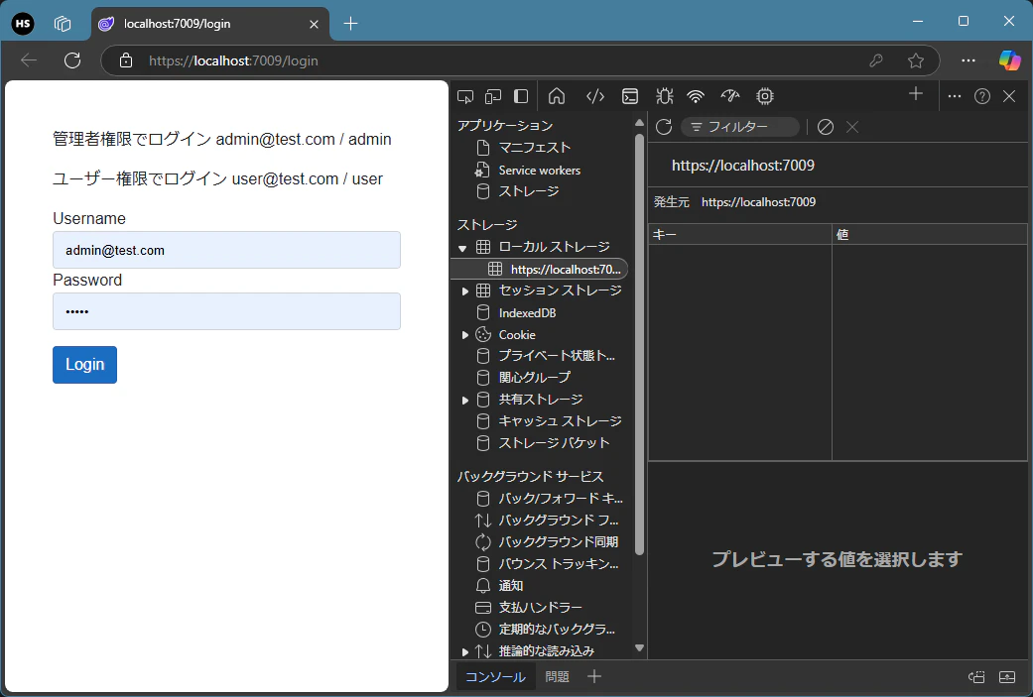The width and height of the screenshot is (1033, 697).
Task: Click the フィルター filter field
Action: 740,127
